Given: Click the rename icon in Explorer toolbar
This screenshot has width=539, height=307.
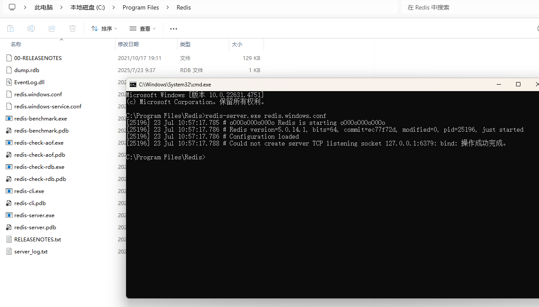Looking at the screenshot, I should (31, 28).
